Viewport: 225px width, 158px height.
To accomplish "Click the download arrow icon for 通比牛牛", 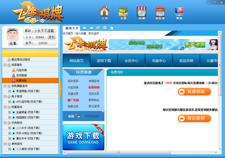I will click(14, 139).
